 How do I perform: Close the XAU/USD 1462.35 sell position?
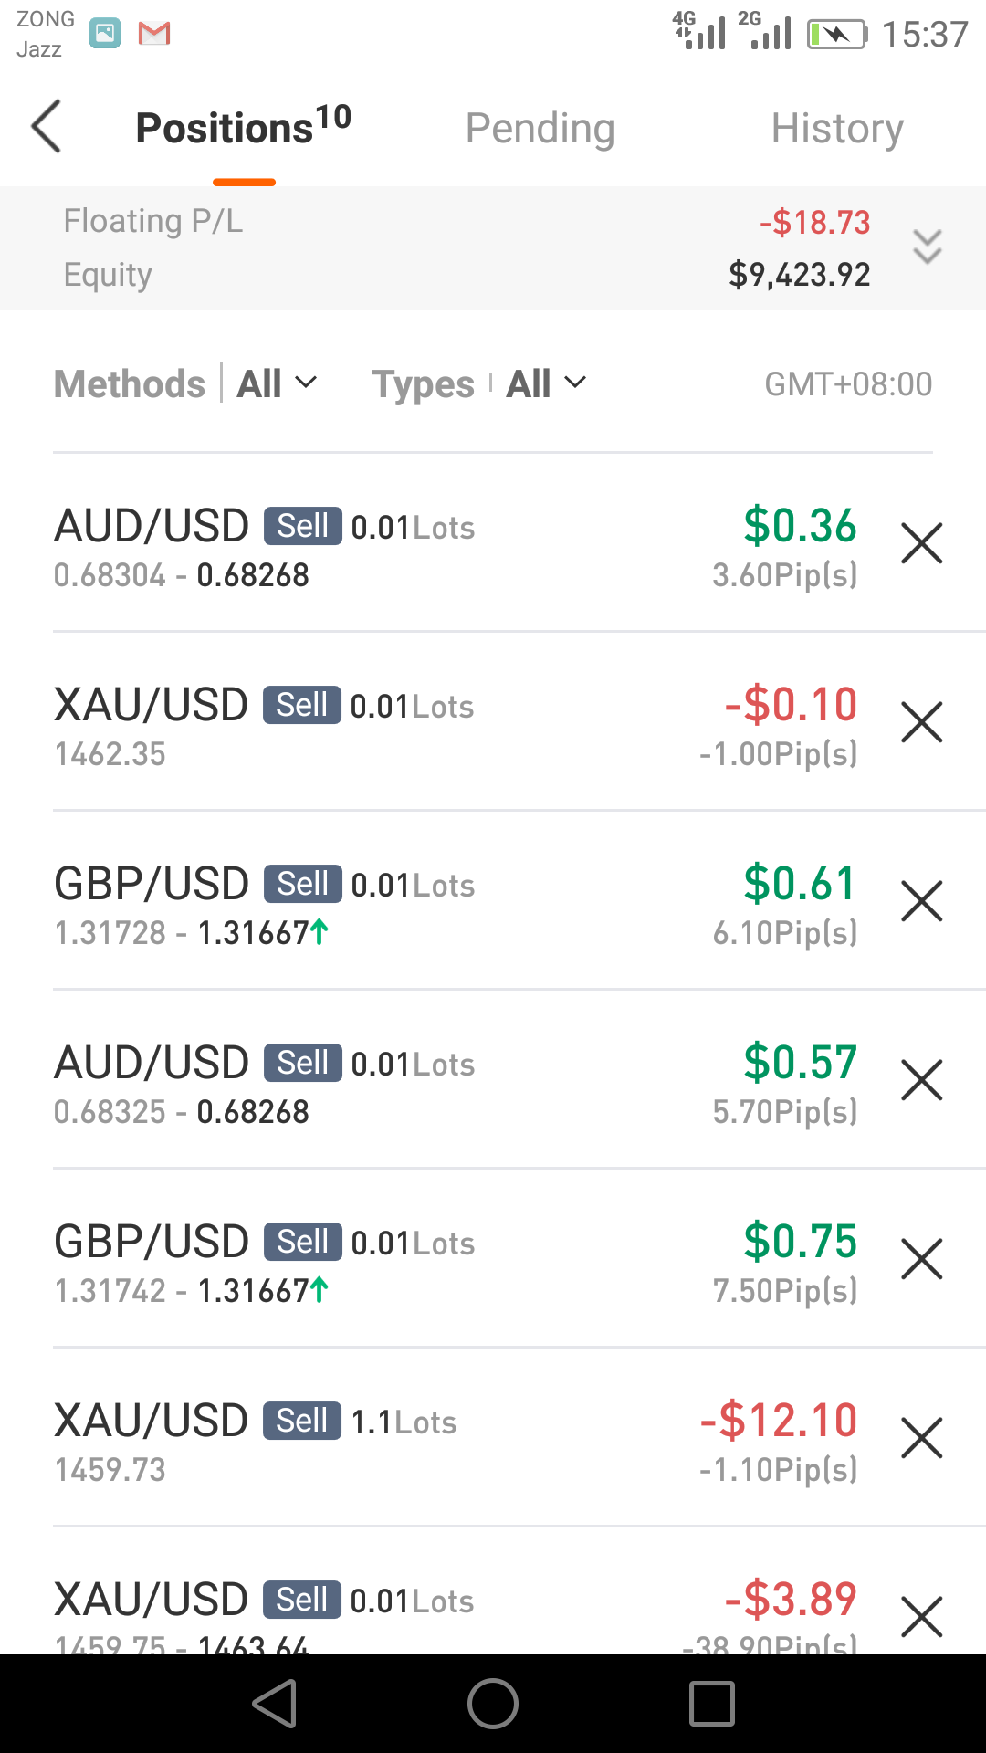tap(921, 722)
